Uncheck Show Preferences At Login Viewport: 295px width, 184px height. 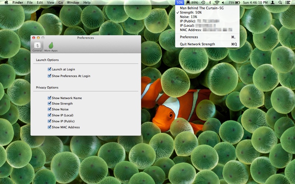pos(49,76)
